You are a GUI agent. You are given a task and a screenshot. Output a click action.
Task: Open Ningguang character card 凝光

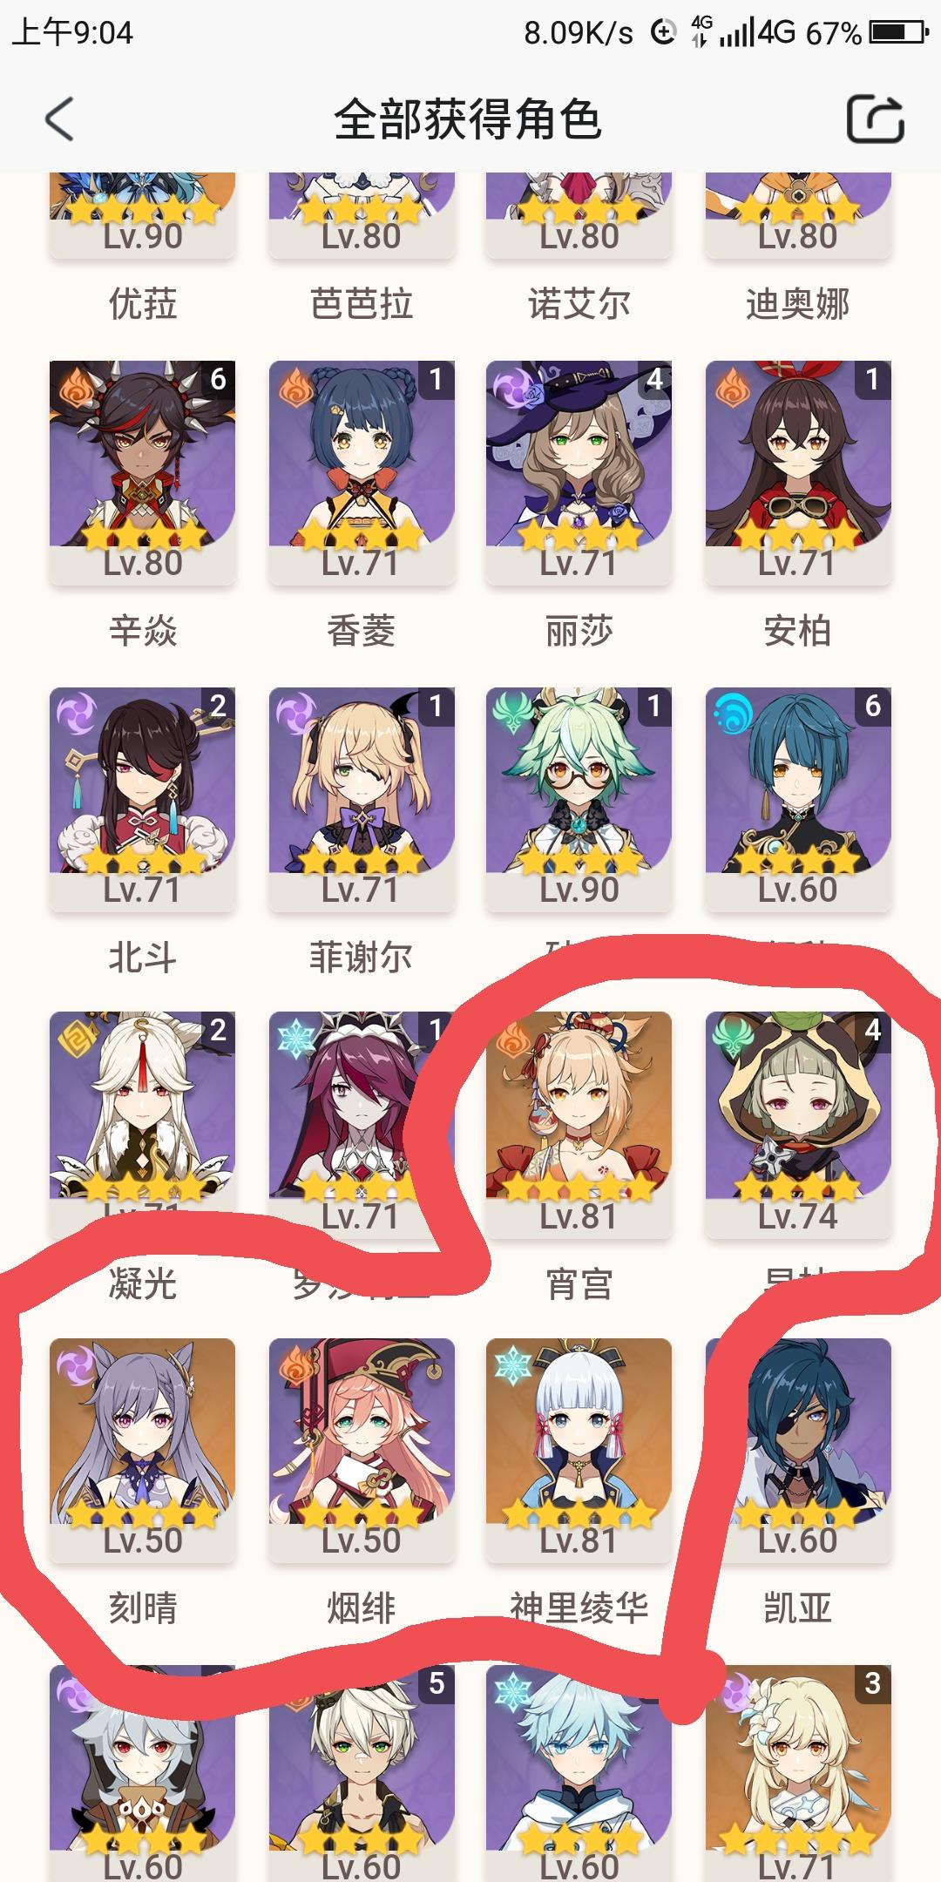(143, 1125)
